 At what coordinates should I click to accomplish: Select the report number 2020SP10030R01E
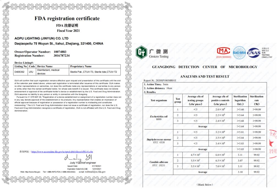pyautogui.click(x=166, y=80)
